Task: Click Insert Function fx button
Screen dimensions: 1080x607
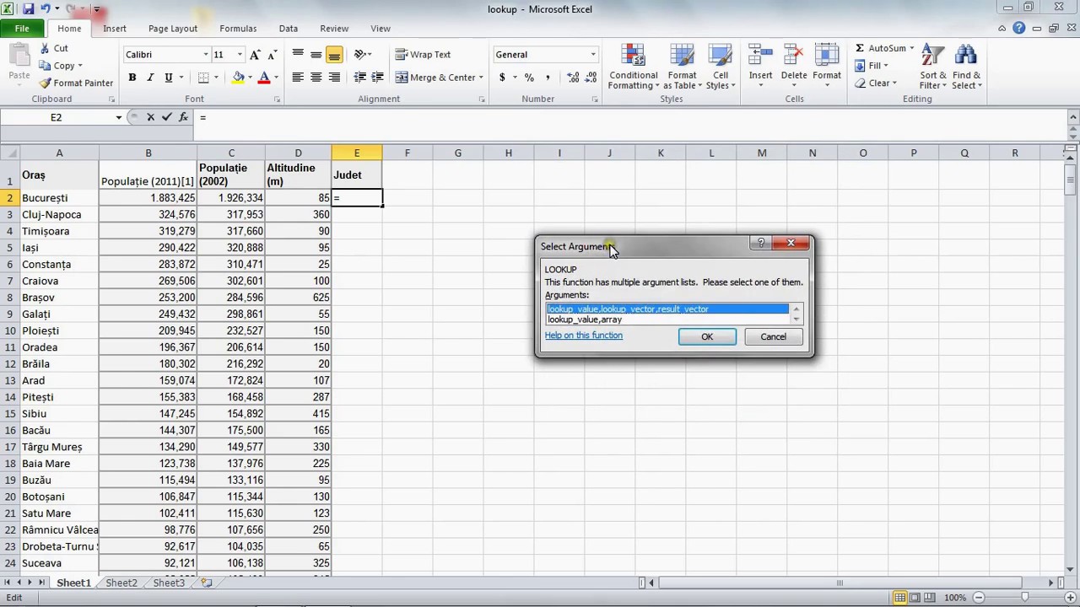Action: pyautogui.click(x=184, y=117)
